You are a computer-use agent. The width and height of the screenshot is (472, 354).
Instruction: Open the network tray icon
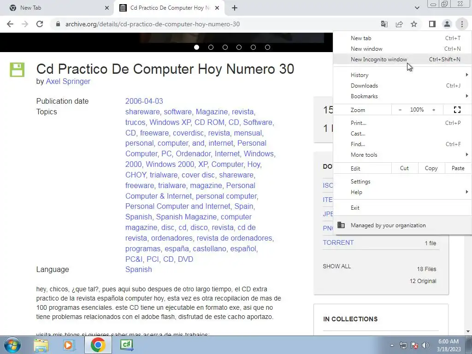(x=403, y=345)
